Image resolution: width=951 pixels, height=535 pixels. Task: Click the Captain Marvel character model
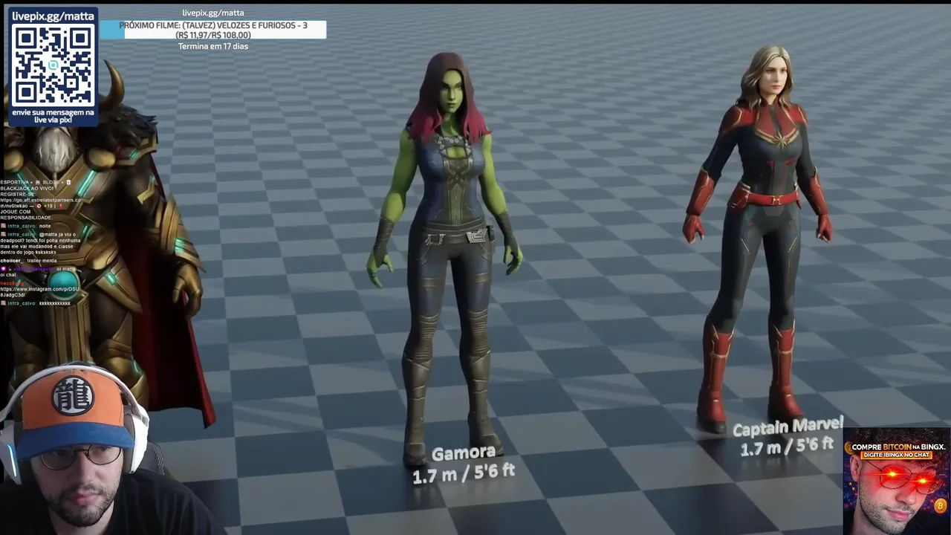tap(758, 238)
